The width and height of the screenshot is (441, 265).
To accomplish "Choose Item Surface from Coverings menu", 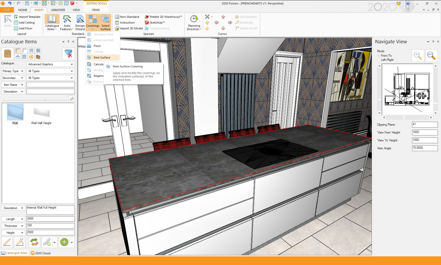I will point(102,57).
